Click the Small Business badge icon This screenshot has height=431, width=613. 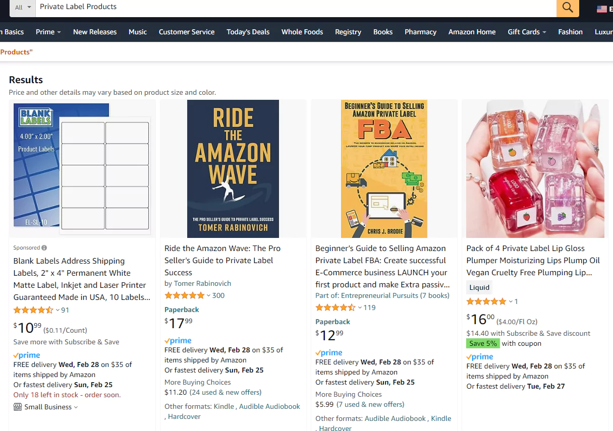click(18, 407)
